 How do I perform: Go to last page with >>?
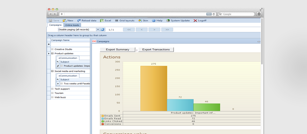point(167,30)
